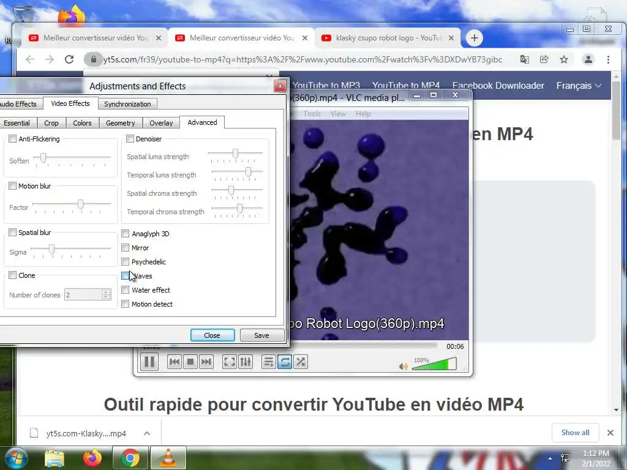
Task: Enable Spatial blur checkbox
Action: click(12, 232)
